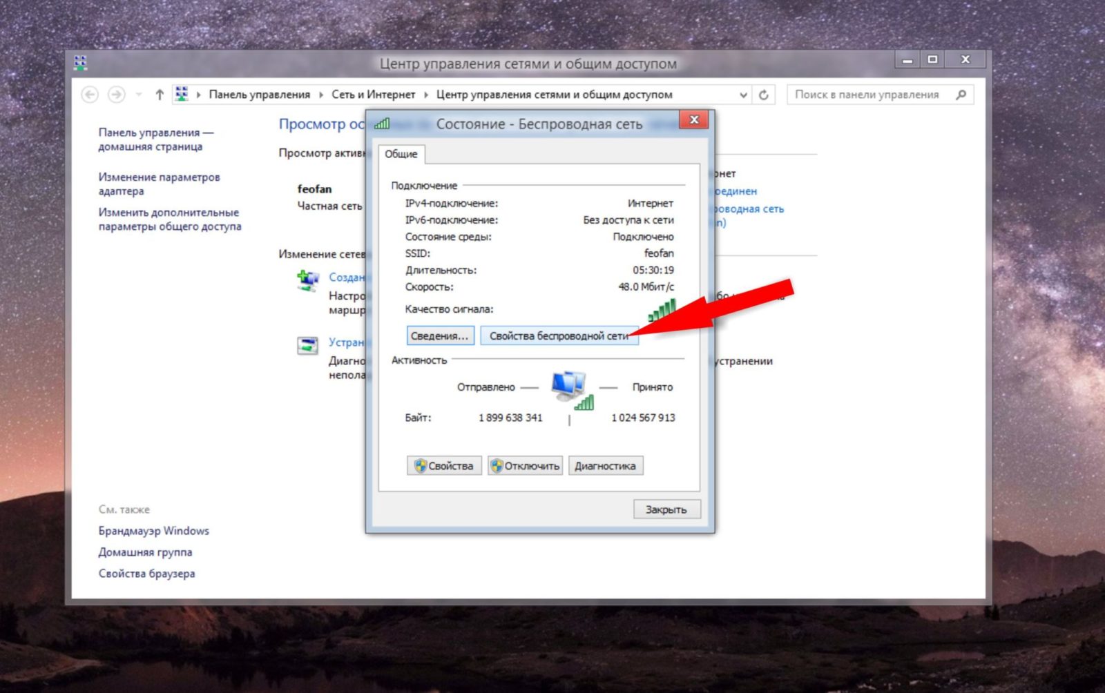Expand arrow after Панель управления breadcrumb
1105x693 pixels.
[x=321, y=95]
